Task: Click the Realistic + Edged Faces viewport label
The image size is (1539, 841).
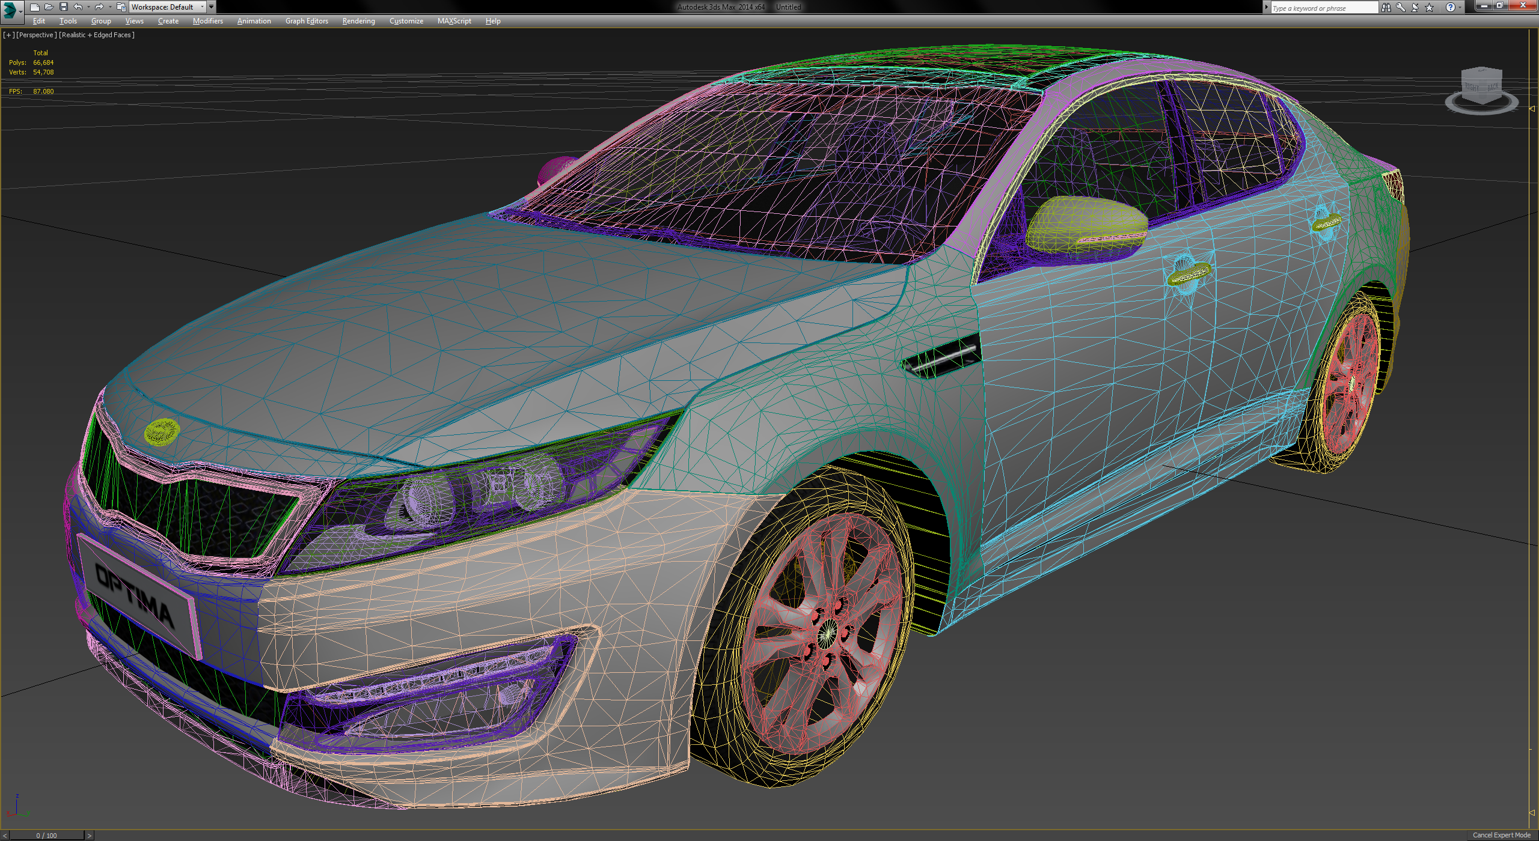Action: click(x=96, y=35)
